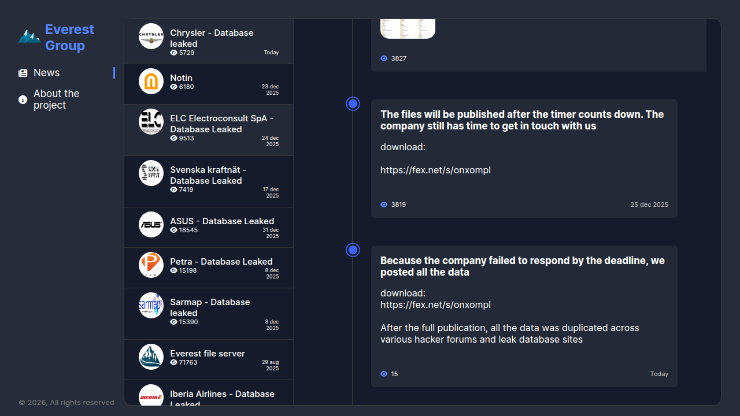This screenshot has height=416, width=740.
Task: Click the Everest file server logo avatar
Action: (151, 357)
